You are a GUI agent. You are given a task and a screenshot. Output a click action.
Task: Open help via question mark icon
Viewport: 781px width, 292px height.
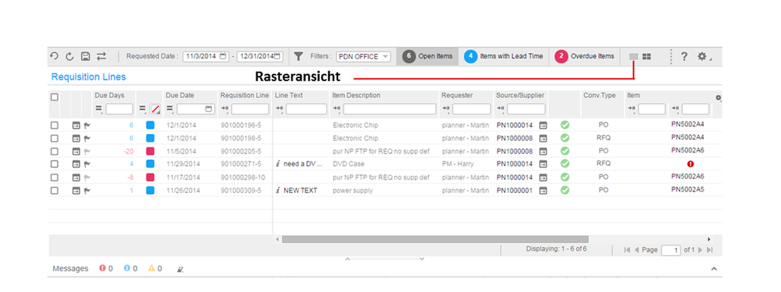[684, 56]
